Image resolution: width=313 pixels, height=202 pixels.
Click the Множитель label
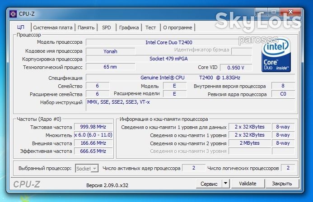59,135
